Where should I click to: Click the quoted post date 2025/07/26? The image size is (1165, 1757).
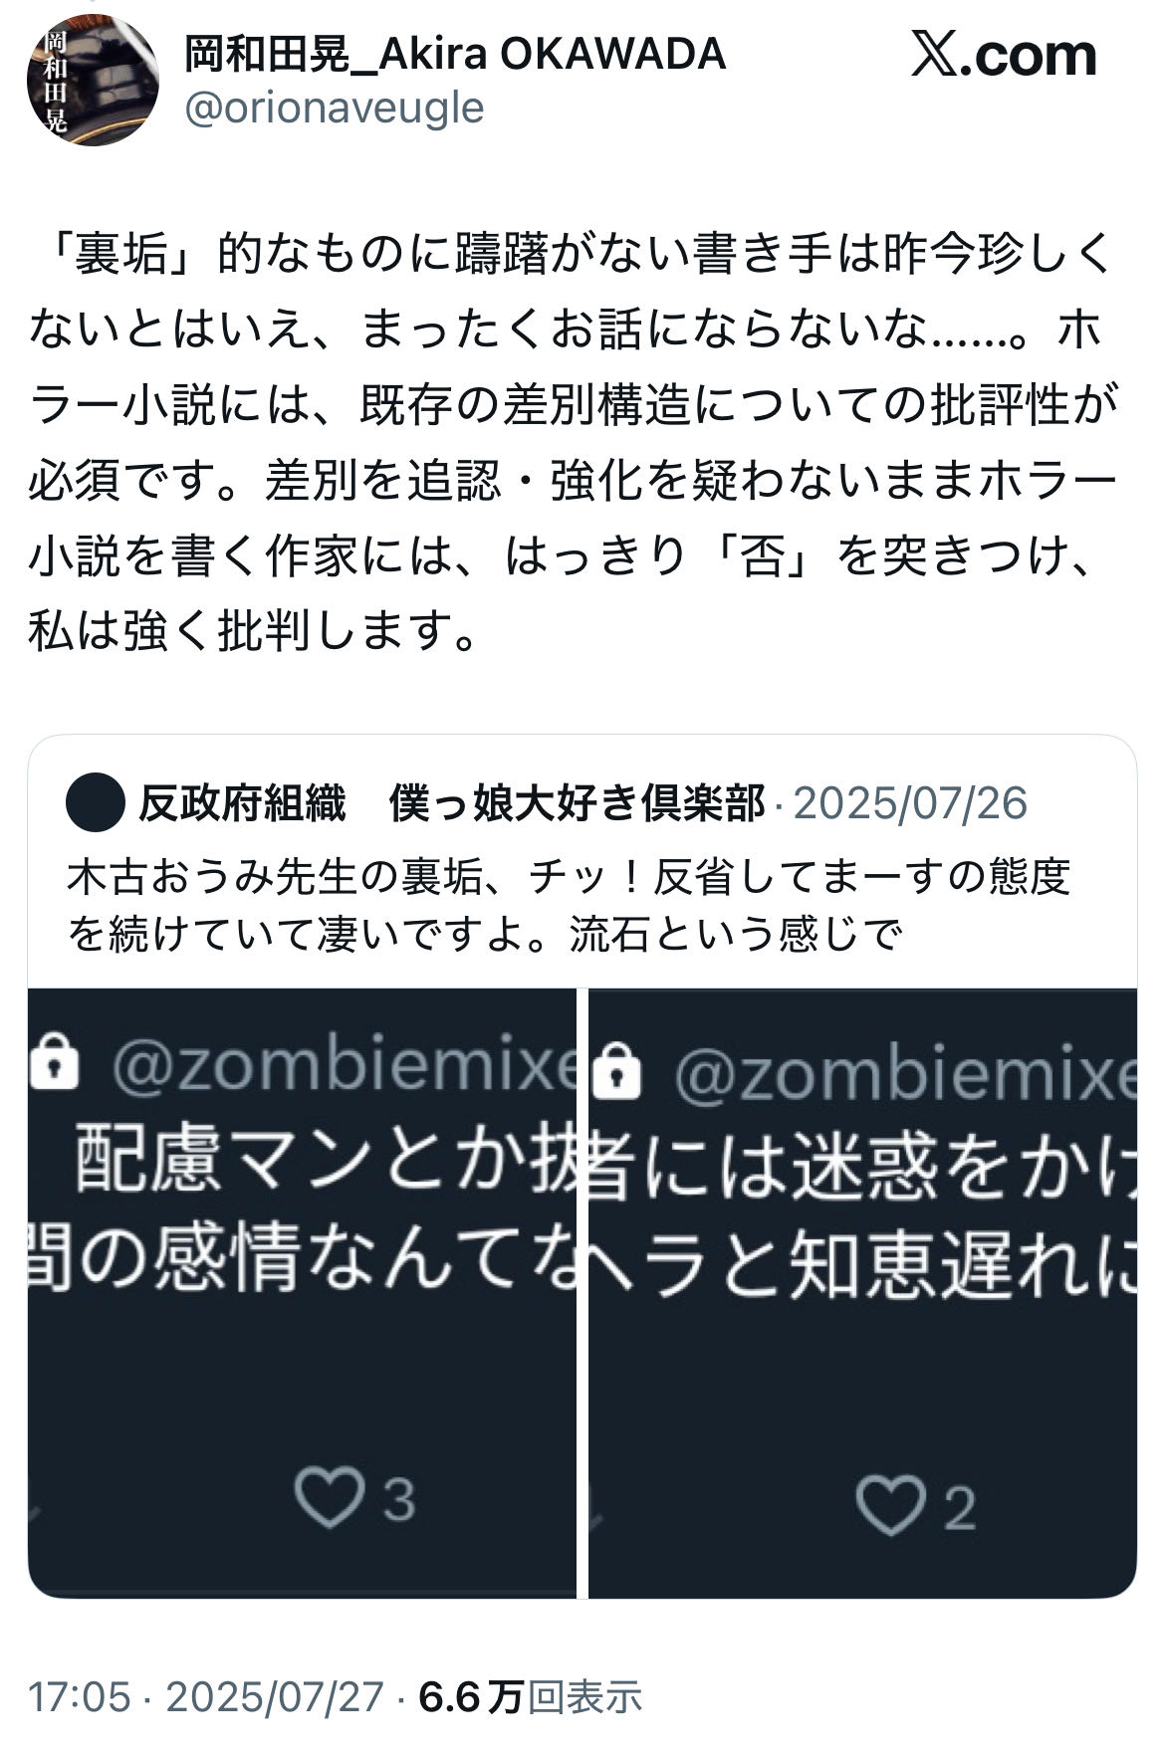910,803
